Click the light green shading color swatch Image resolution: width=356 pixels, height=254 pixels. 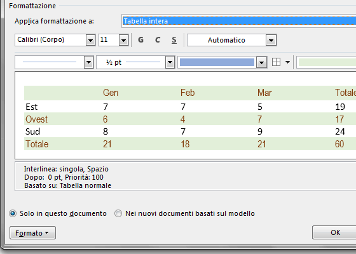[327, 62]
